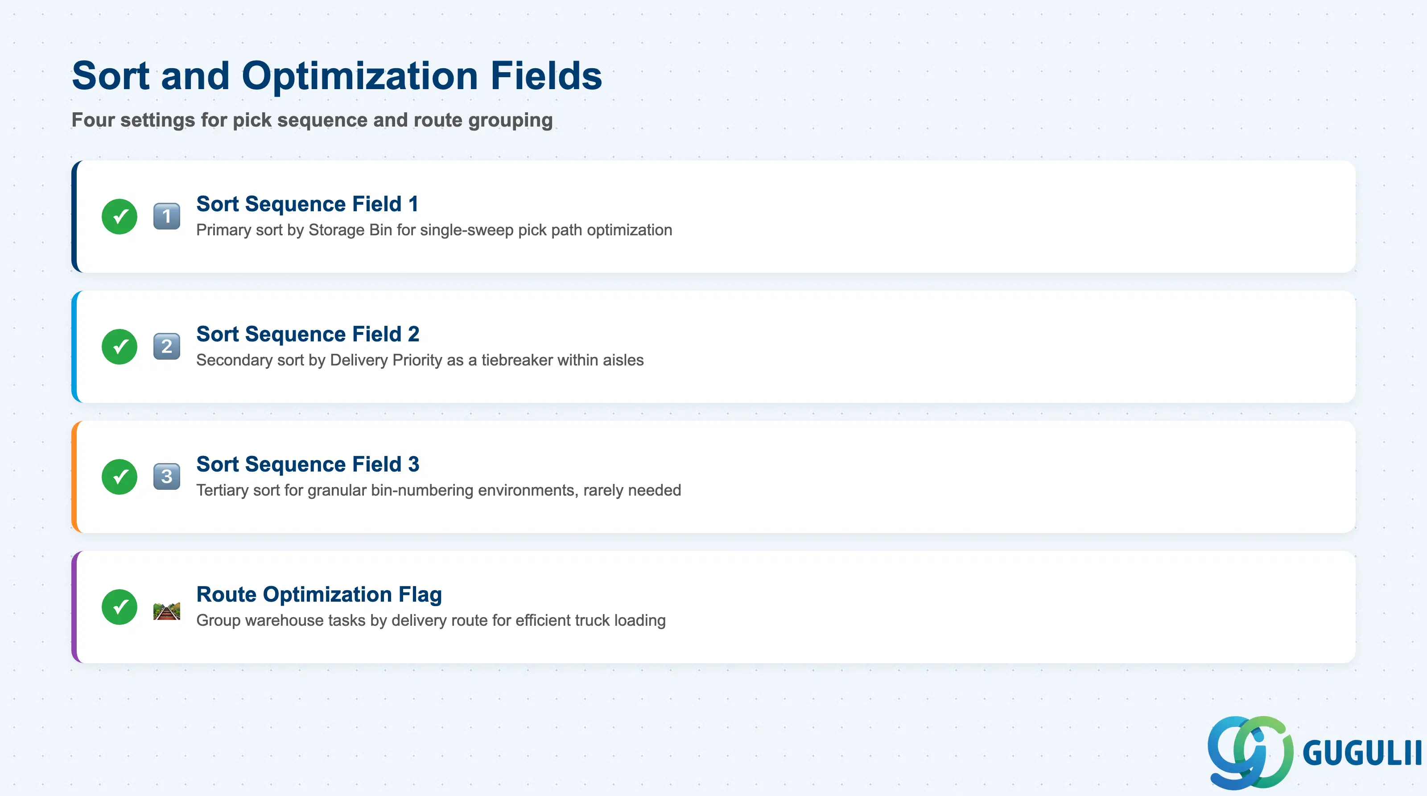Click the Tertiary sort description text
Image resolution: width=1427 pixels, height=796 pixels.
(439, 490)
